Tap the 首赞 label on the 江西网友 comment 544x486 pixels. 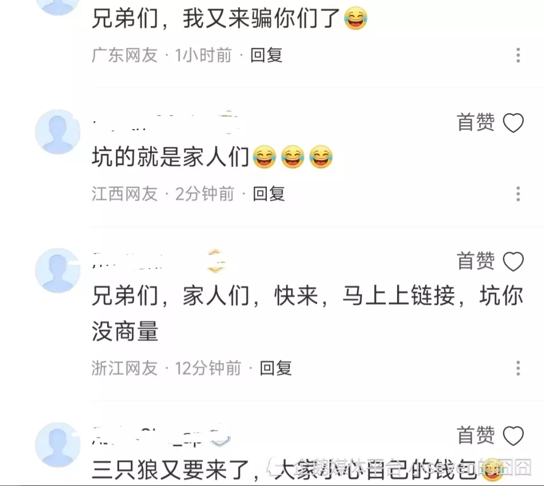475,122
